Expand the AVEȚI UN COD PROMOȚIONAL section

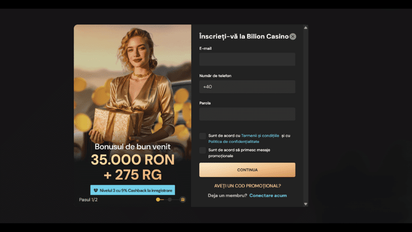coord(247,186)
